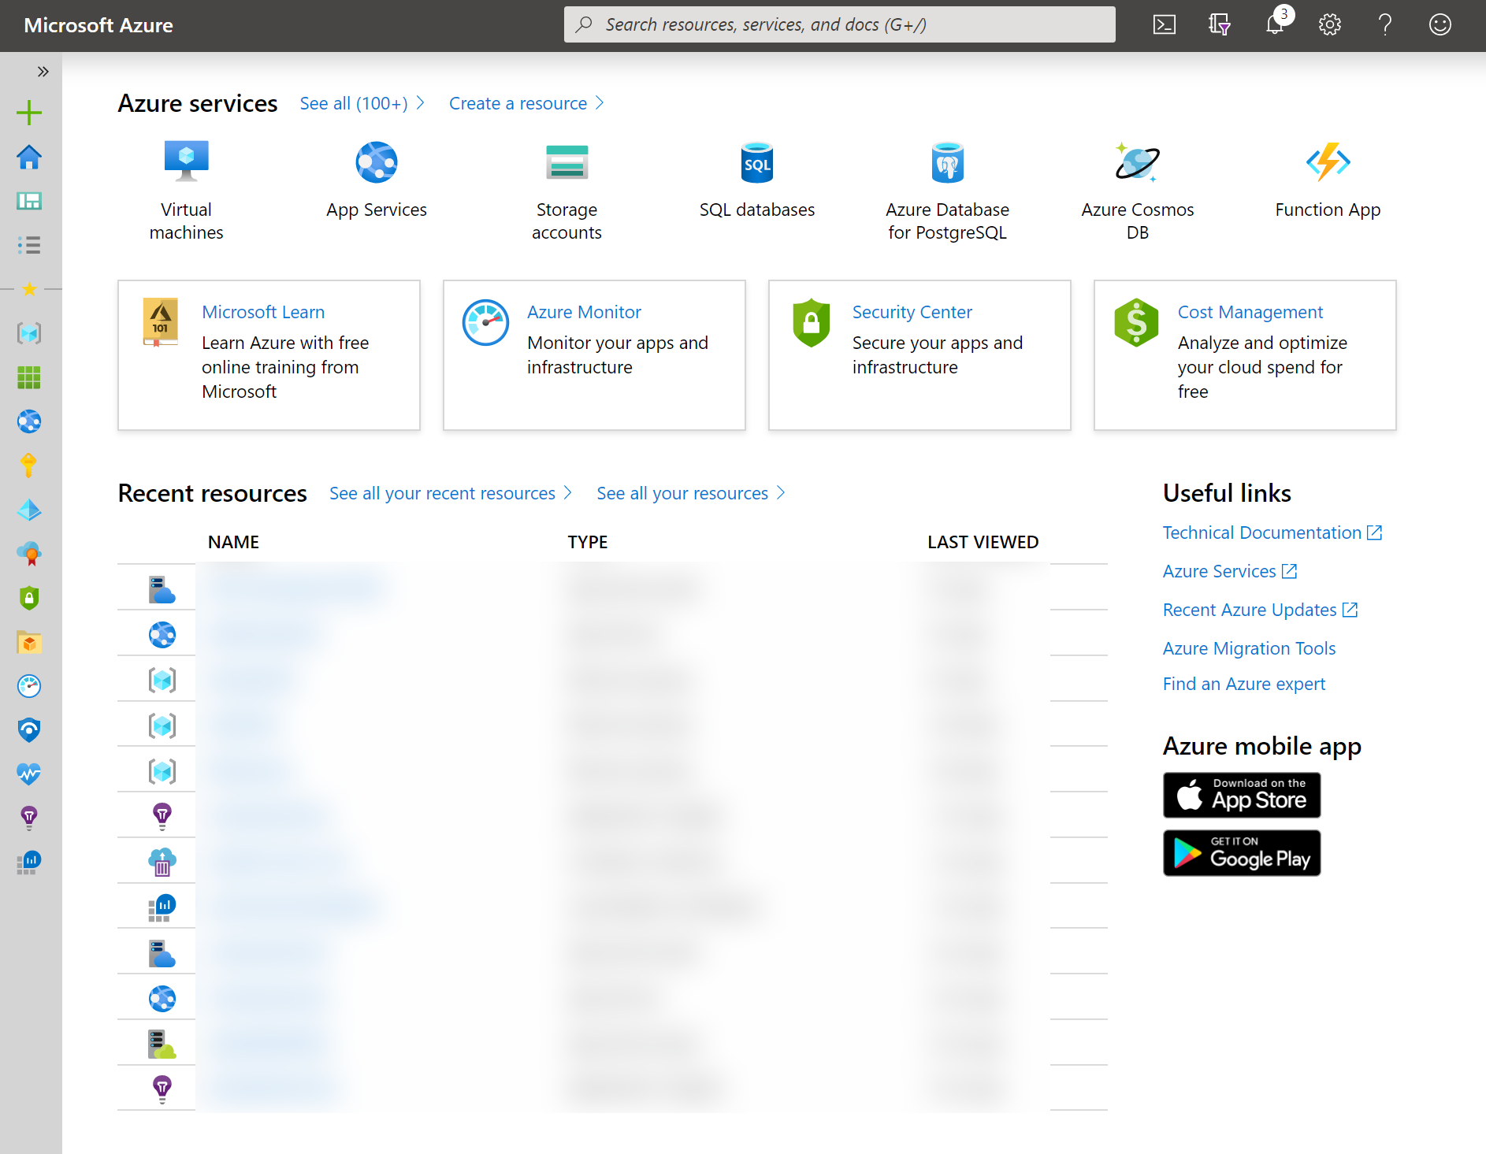Open the Function App service

tap(1328, 180)
